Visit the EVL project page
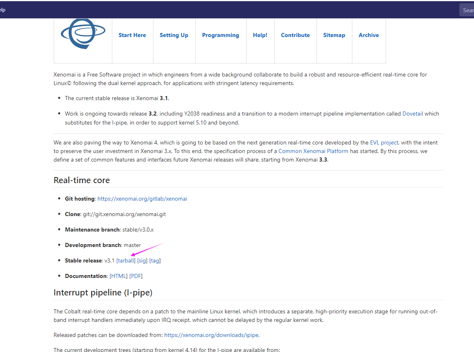Screen dimensions: 474x352 click(x=384, y=142)
